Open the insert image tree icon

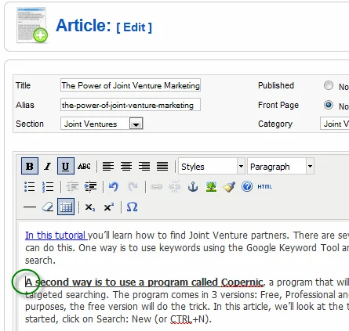pyautogui.click(x=211, y=186)
